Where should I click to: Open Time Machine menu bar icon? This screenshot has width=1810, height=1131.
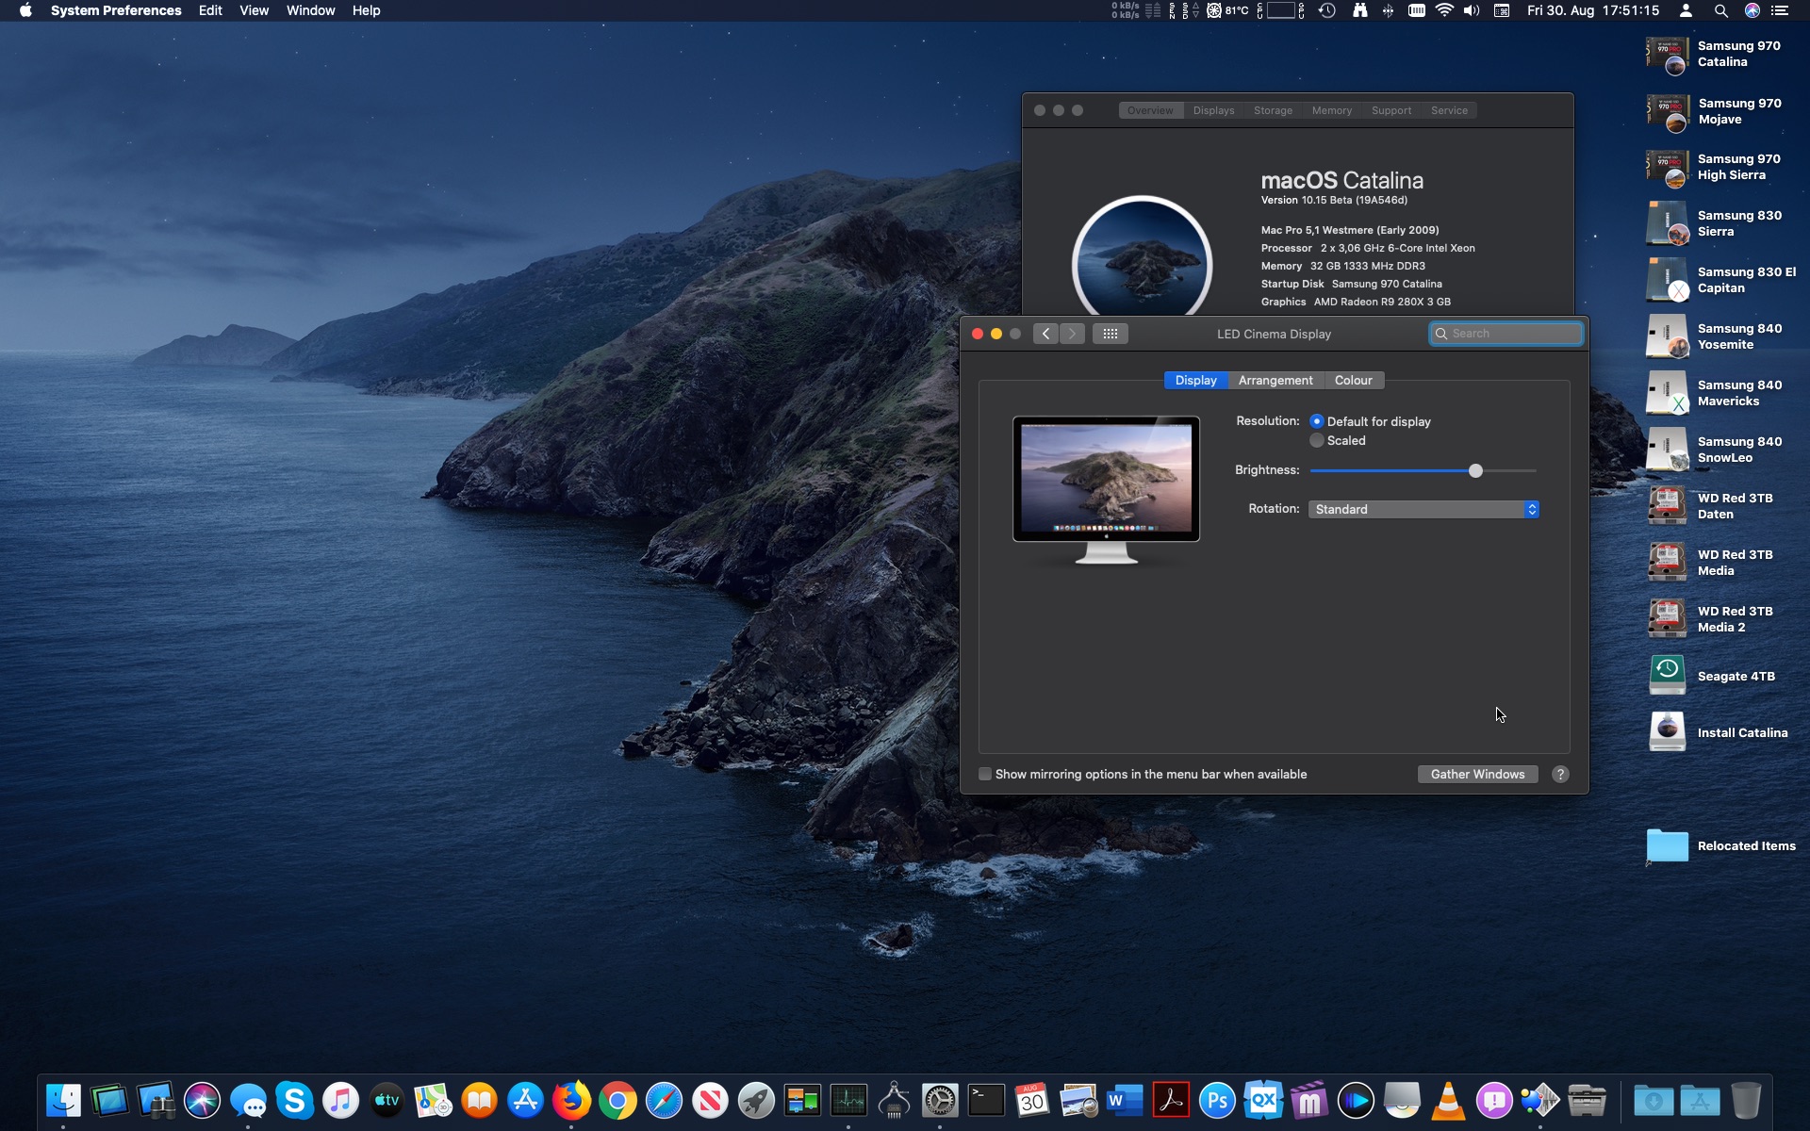[1327, 10]
